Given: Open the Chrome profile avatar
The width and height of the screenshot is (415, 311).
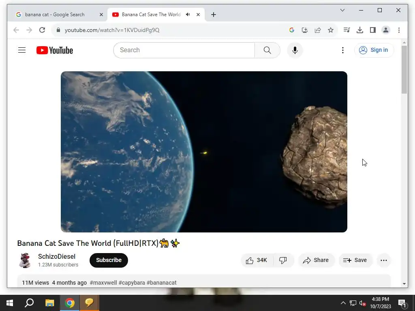Looking at the screenshot, I should point(386,30).
